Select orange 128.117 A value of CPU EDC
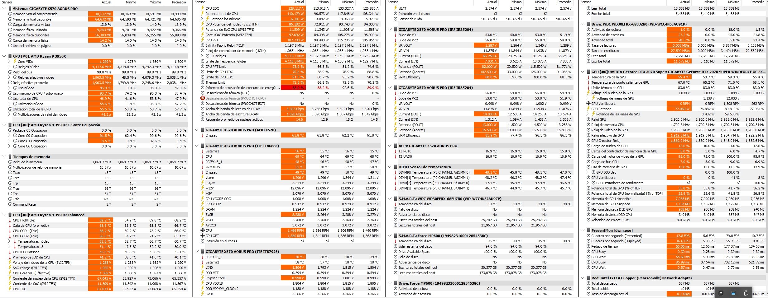Viewport: 768px width, 298px height. coord(293,8)
